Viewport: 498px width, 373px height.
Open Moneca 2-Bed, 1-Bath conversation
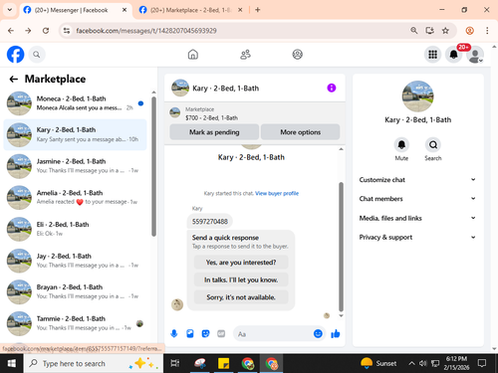(75, 103)
